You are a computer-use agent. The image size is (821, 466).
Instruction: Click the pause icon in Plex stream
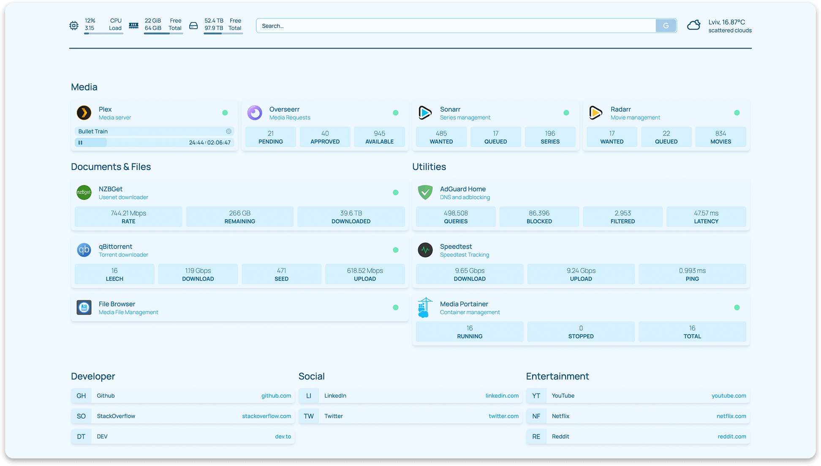click(x=80, y=143)
